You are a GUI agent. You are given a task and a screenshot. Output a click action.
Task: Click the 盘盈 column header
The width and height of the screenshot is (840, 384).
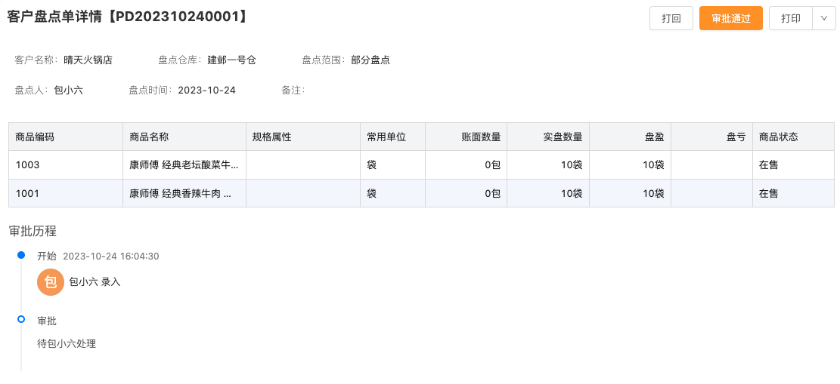pos(654,137)
